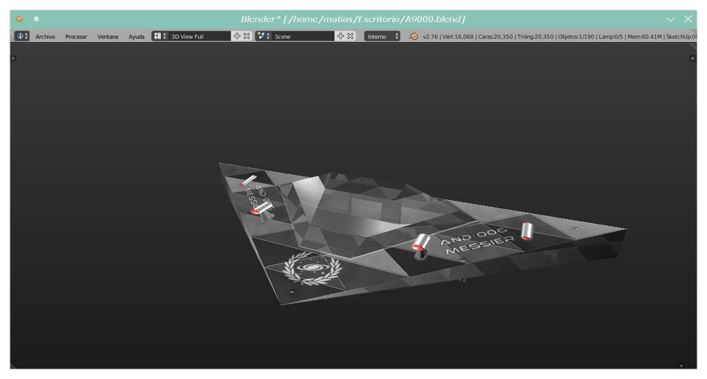Click the Blender logo in info header
This screenshot has width=707, height=379.
414,36
